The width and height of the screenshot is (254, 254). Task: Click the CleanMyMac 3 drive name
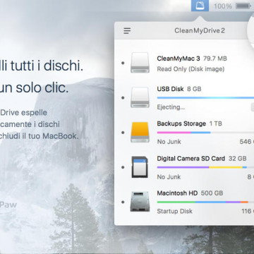click(179, 59)
